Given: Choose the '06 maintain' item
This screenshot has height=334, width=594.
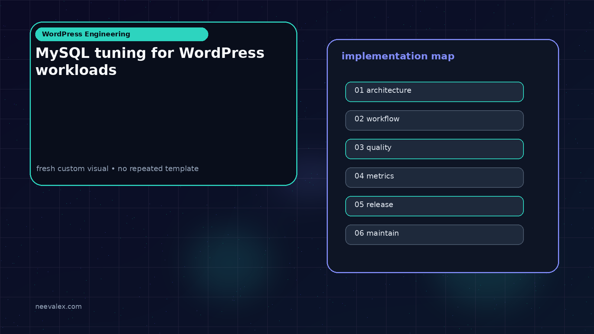Looking at the screenshot, I should [434, 235].
